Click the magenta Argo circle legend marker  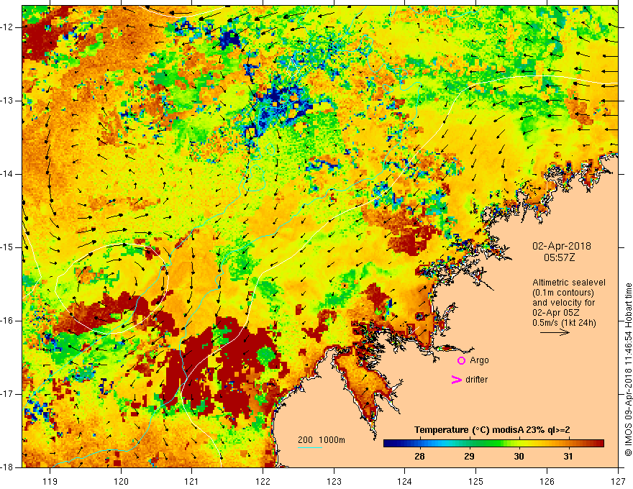(461, 361)
